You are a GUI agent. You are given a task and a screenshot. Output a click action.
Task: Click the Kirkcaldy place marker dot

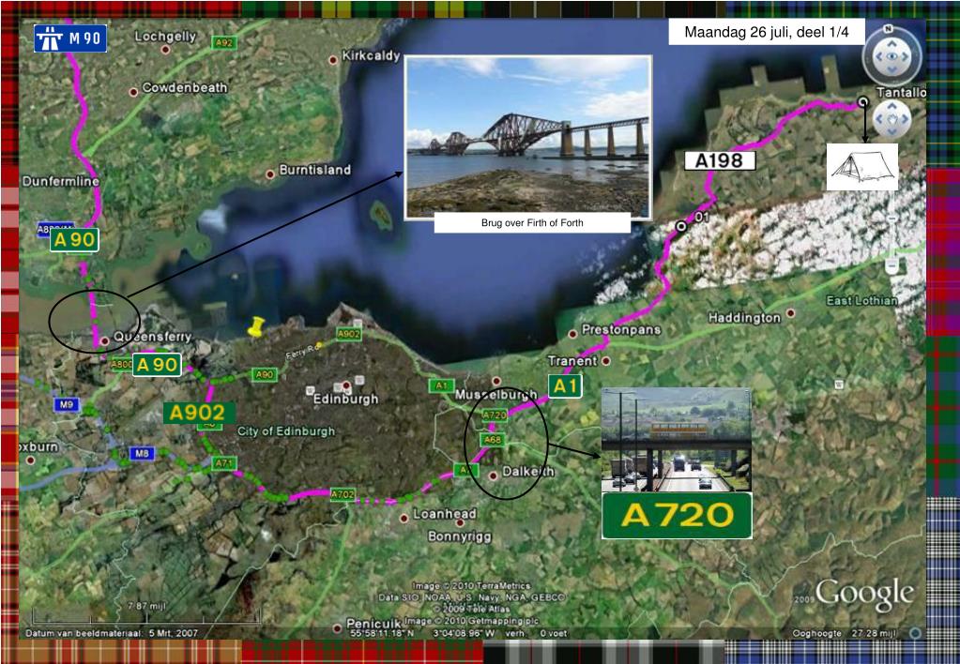[x=333, y=60]
